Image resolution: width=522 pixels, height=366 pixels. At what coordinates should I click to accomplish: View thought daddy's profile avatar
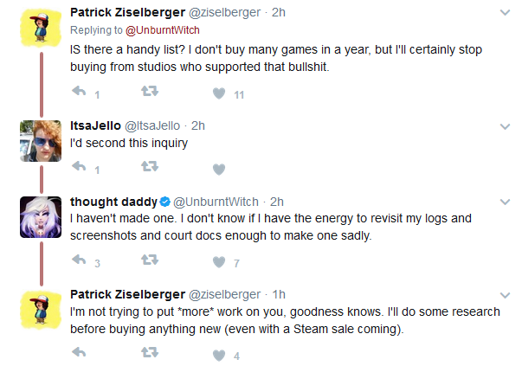pos(41,217)
